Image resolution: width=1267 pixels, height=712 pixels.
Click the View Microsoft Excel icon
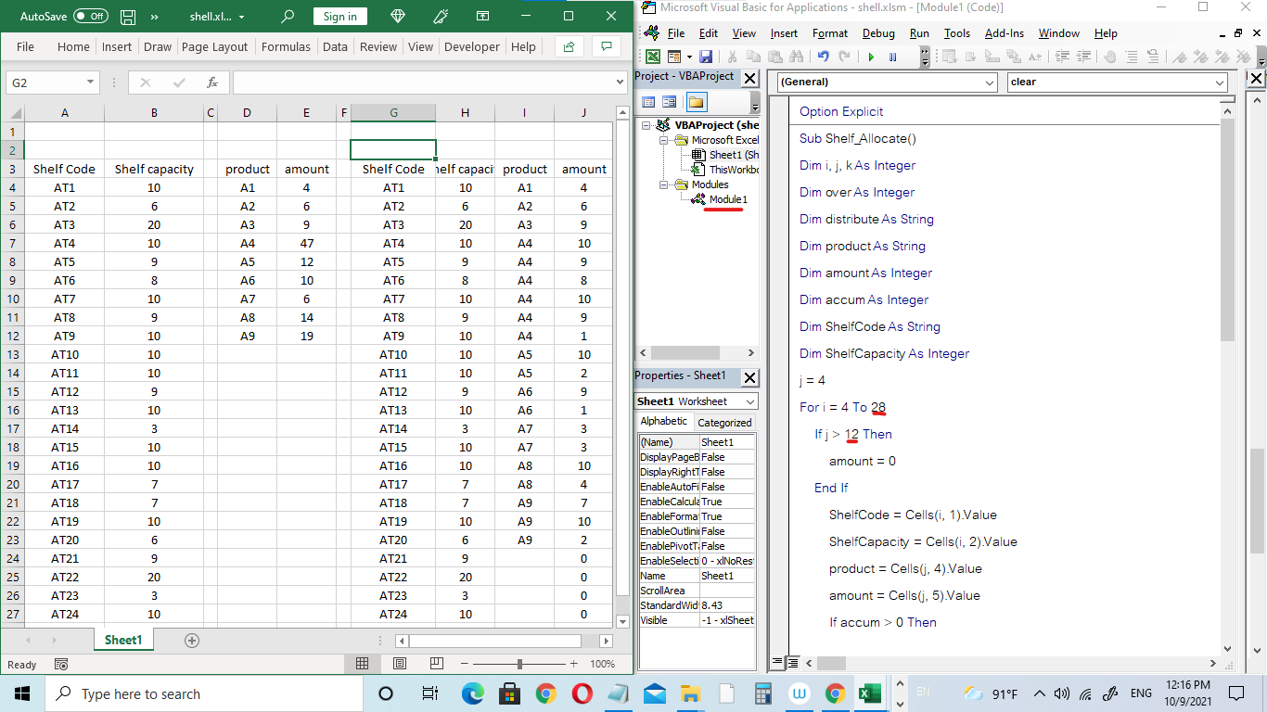[x=653, y=57]
